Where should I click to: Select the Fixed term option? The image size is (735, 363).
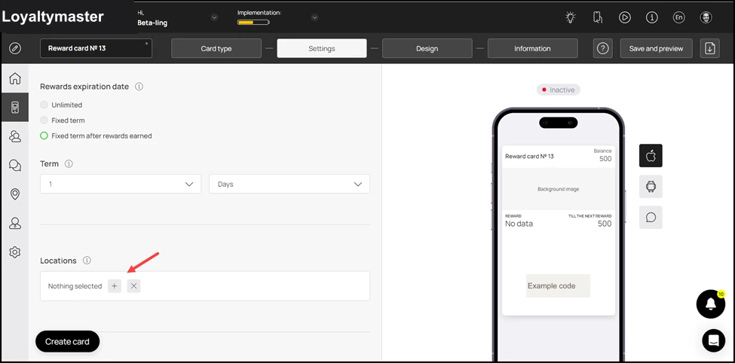[x=44, y=120]
